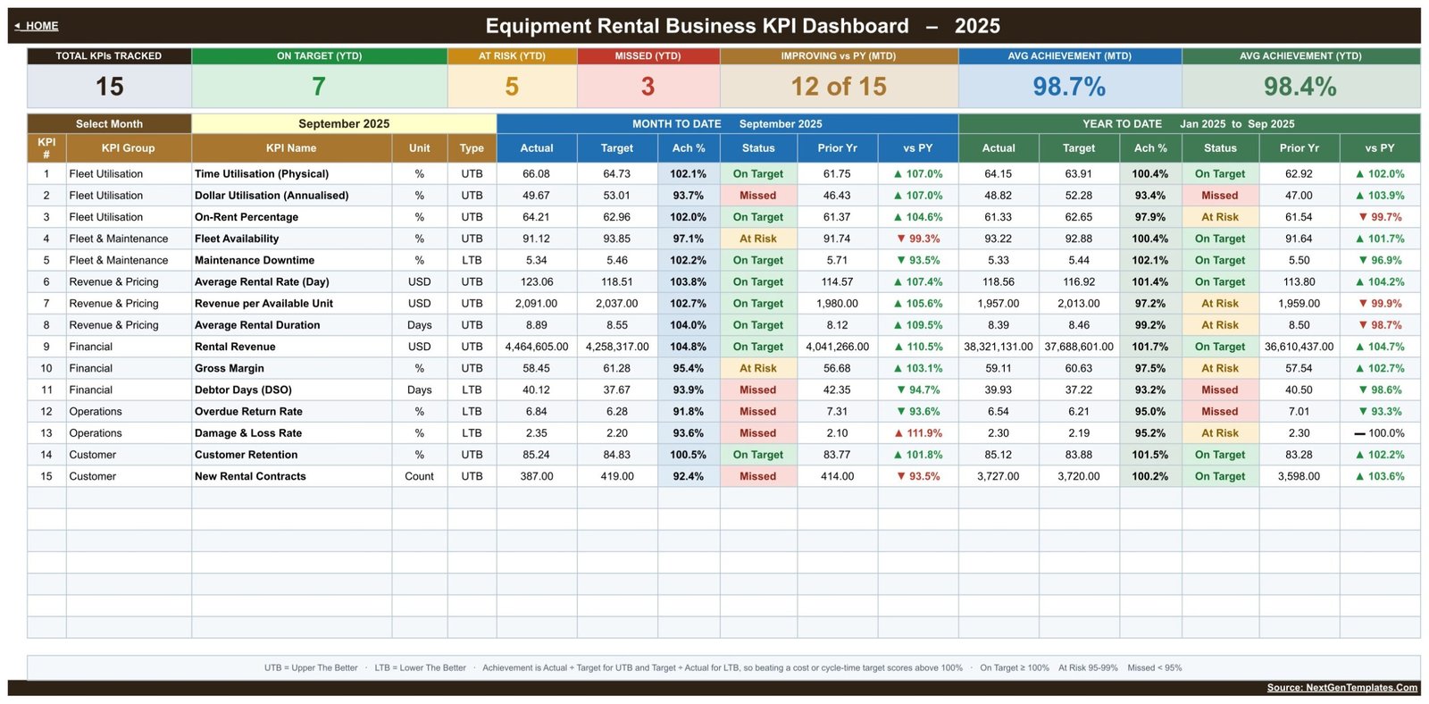Click MTD Ach % 91.8% for Overdue Return Rate
The image size is (1429, 704).
689,412
